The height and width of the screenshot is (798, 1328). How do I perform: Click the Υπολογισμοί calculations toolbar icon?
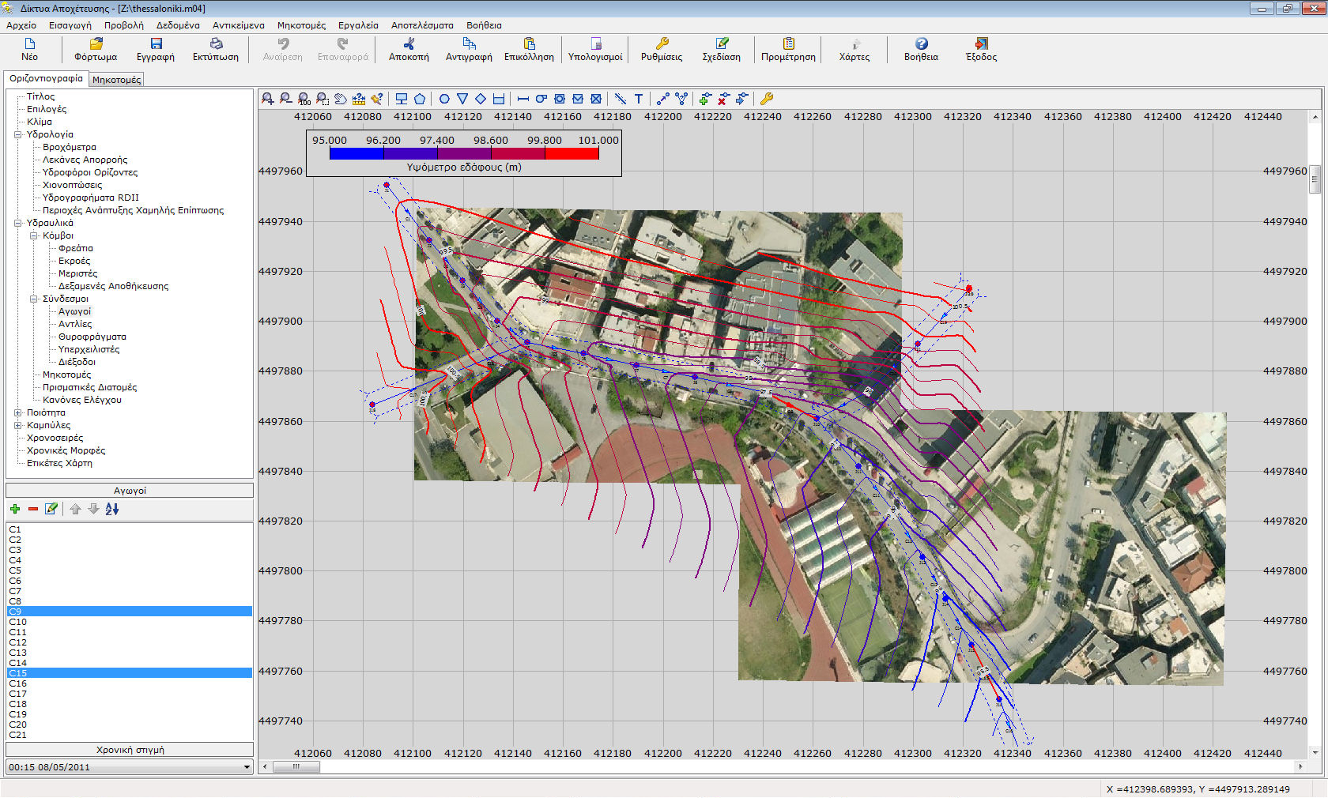tap(595, 49)
